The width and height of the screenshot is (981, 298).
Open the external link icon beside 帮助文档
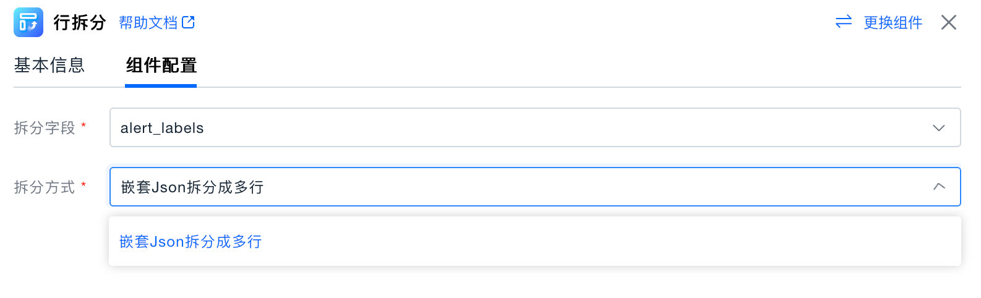pos(189,23)
